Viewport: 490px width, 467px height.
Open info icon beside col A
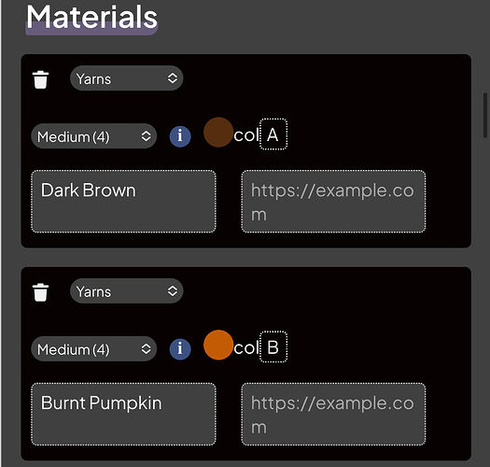[180, 136]
